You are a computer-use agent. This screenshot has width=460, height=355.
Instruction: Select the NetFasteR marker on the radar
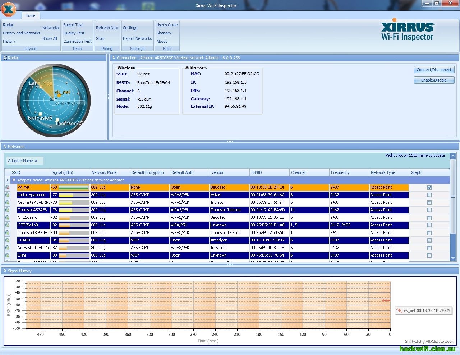tap(41, 114)
